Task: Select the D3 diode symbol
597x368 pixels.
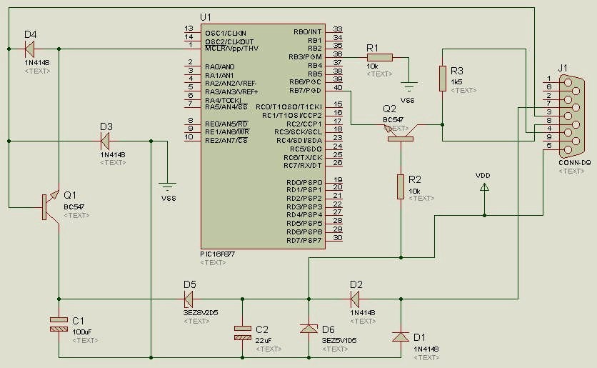Action: click(105, 141)
